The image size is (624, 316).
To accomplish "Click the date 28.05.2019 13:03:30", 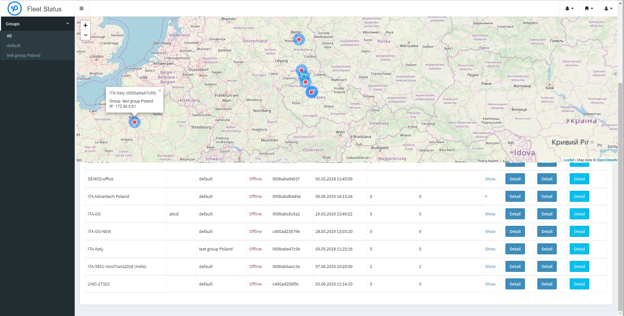I will 334,231.
